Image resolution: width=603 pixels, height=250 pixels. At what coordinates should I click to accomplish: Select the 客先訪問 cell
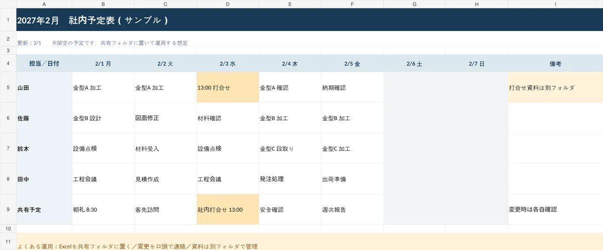pyautogui.click(x=166, y=209)
